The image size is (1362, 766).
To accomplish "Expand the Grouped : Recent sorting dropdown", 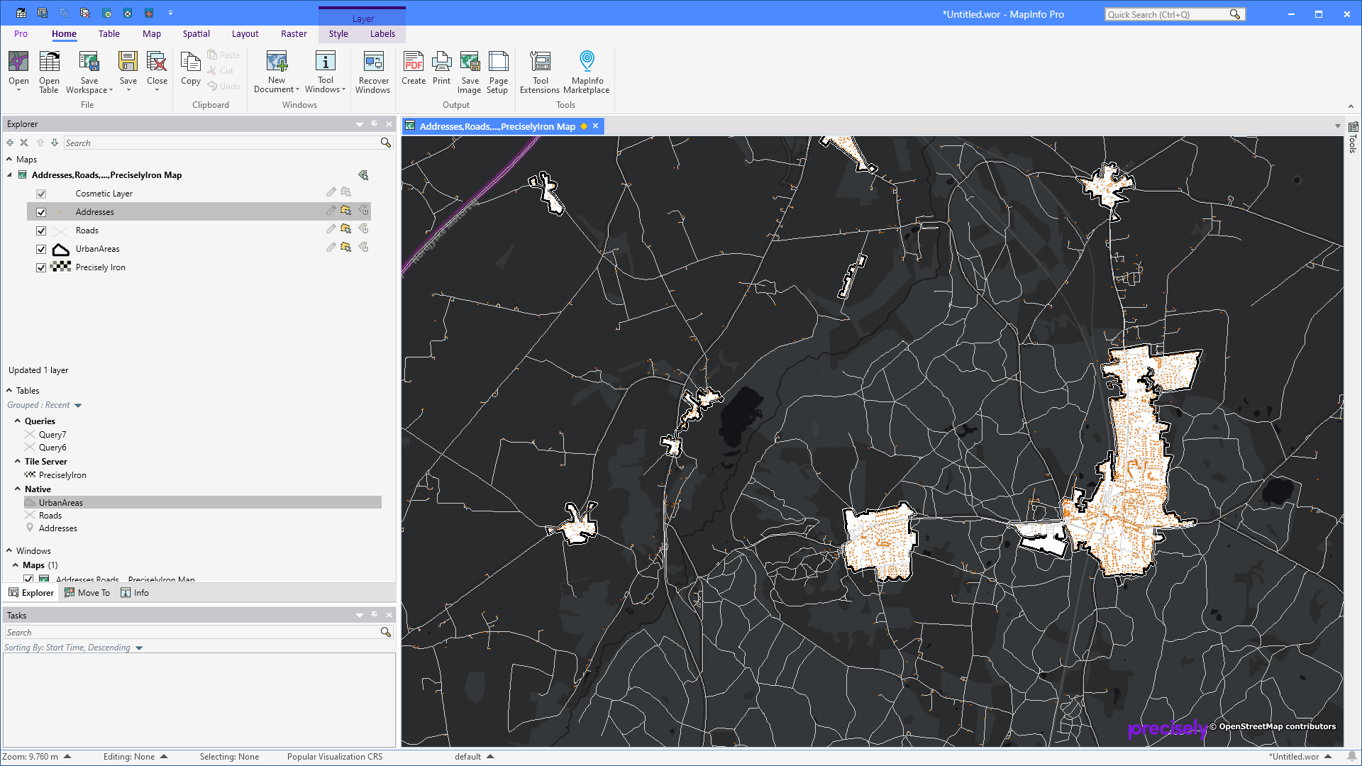I will point(78,404).
